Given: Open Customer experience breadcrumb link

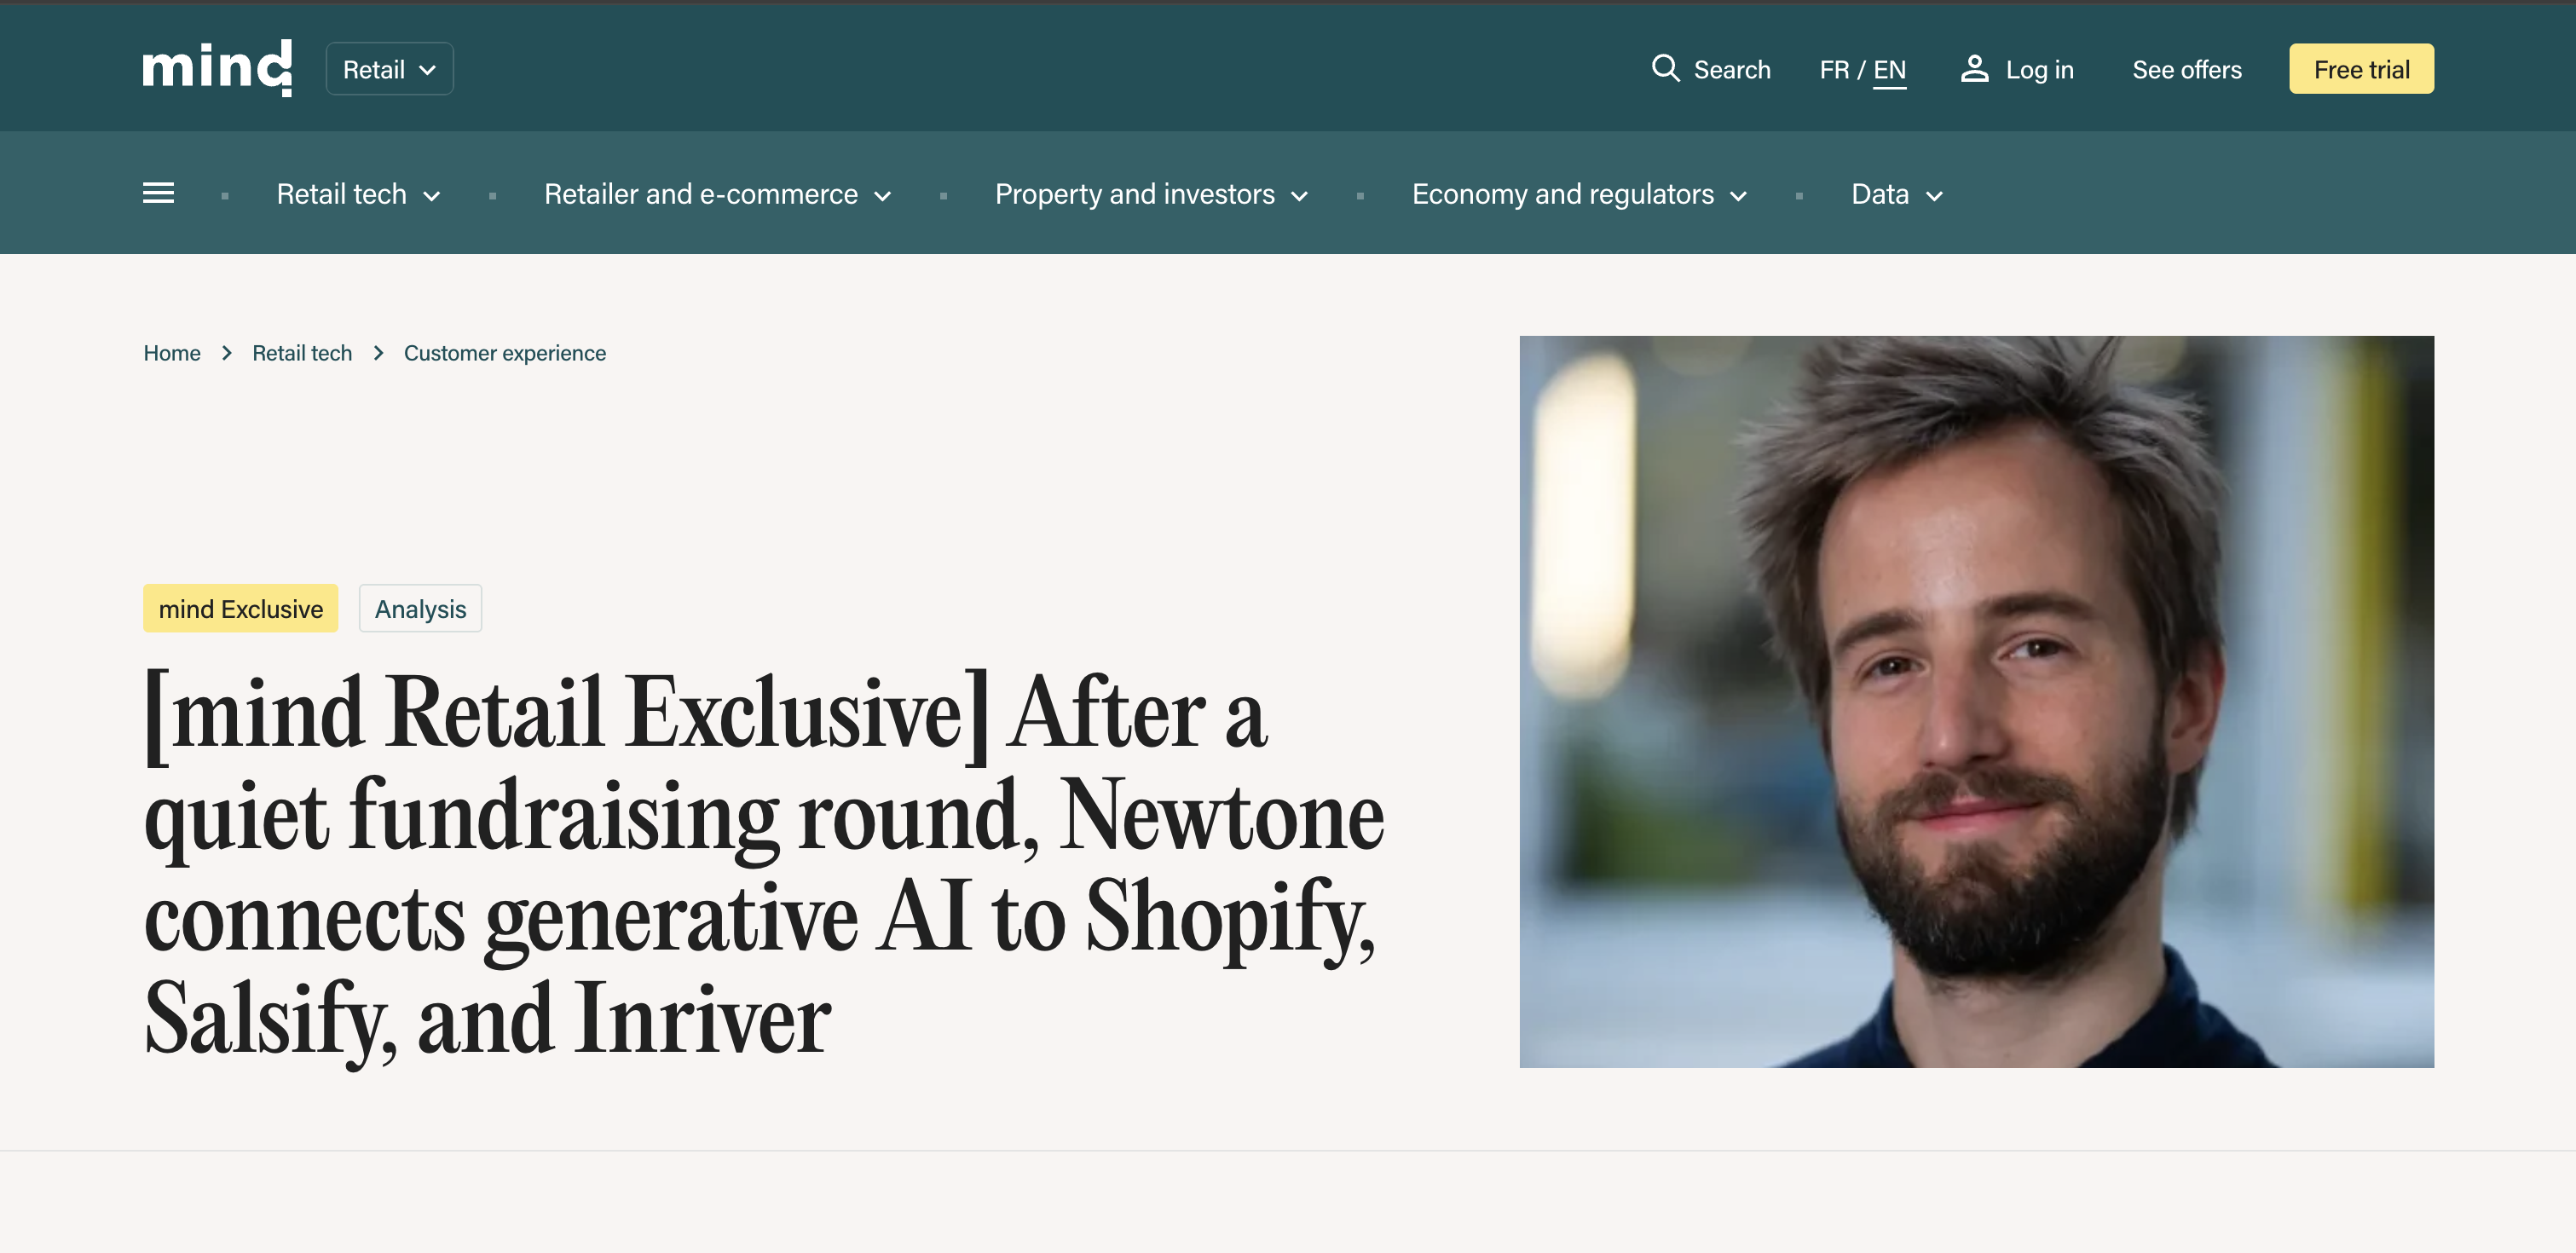Looking at the screenshot, I should pyautogui.click(x=504, y=353).
